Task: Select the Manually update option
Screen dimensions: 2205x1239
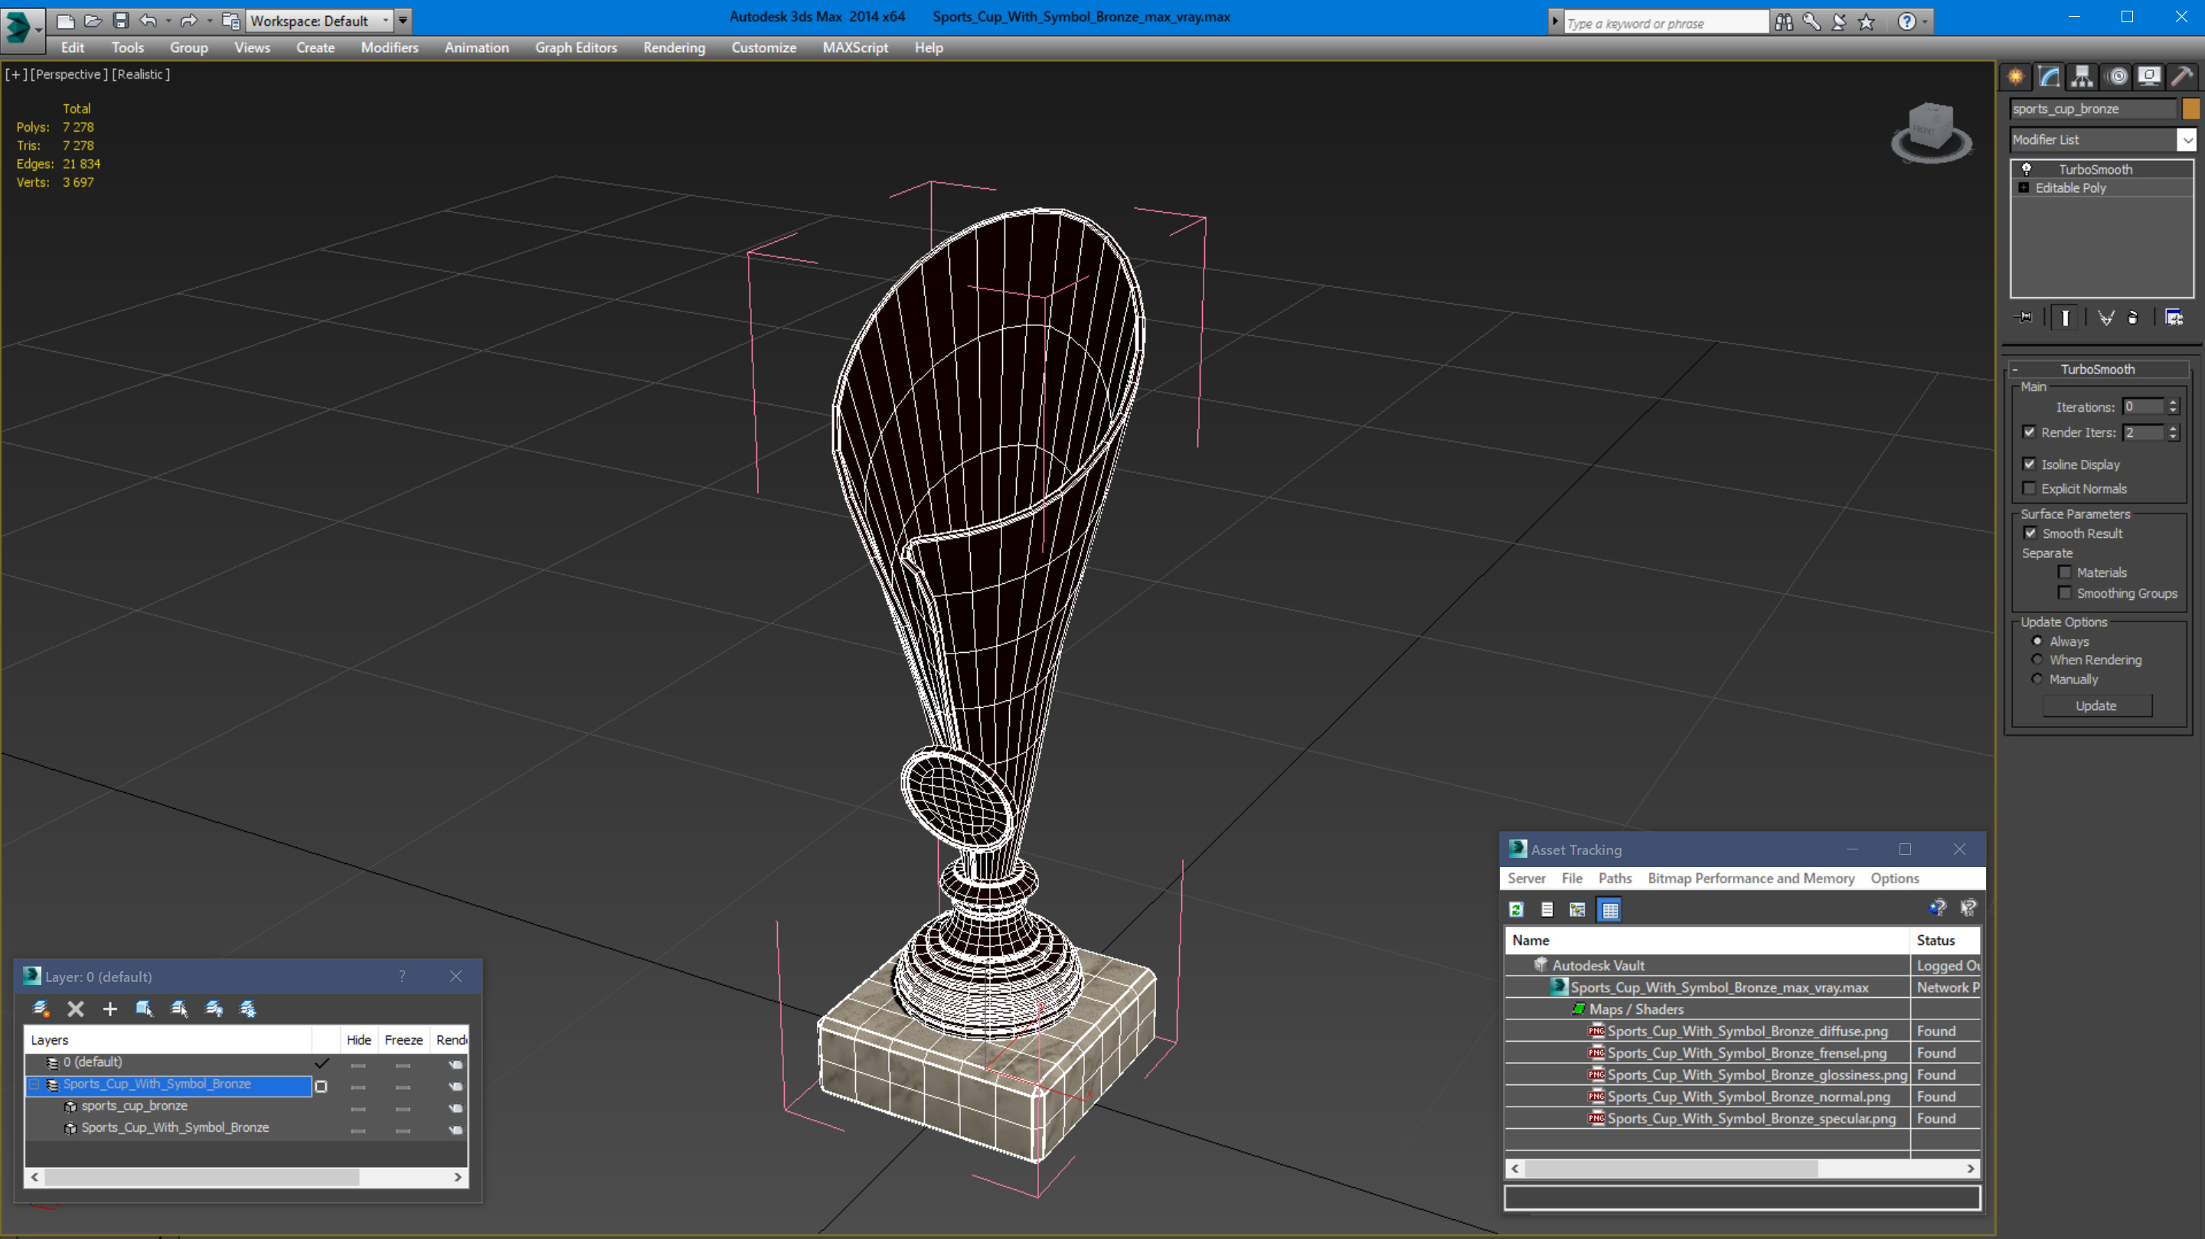Action: (2037, 680)
